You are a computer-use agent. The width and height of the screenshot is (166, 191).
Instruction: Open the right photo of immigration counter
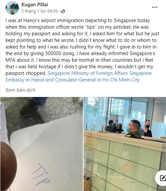[x=125, y=144]
